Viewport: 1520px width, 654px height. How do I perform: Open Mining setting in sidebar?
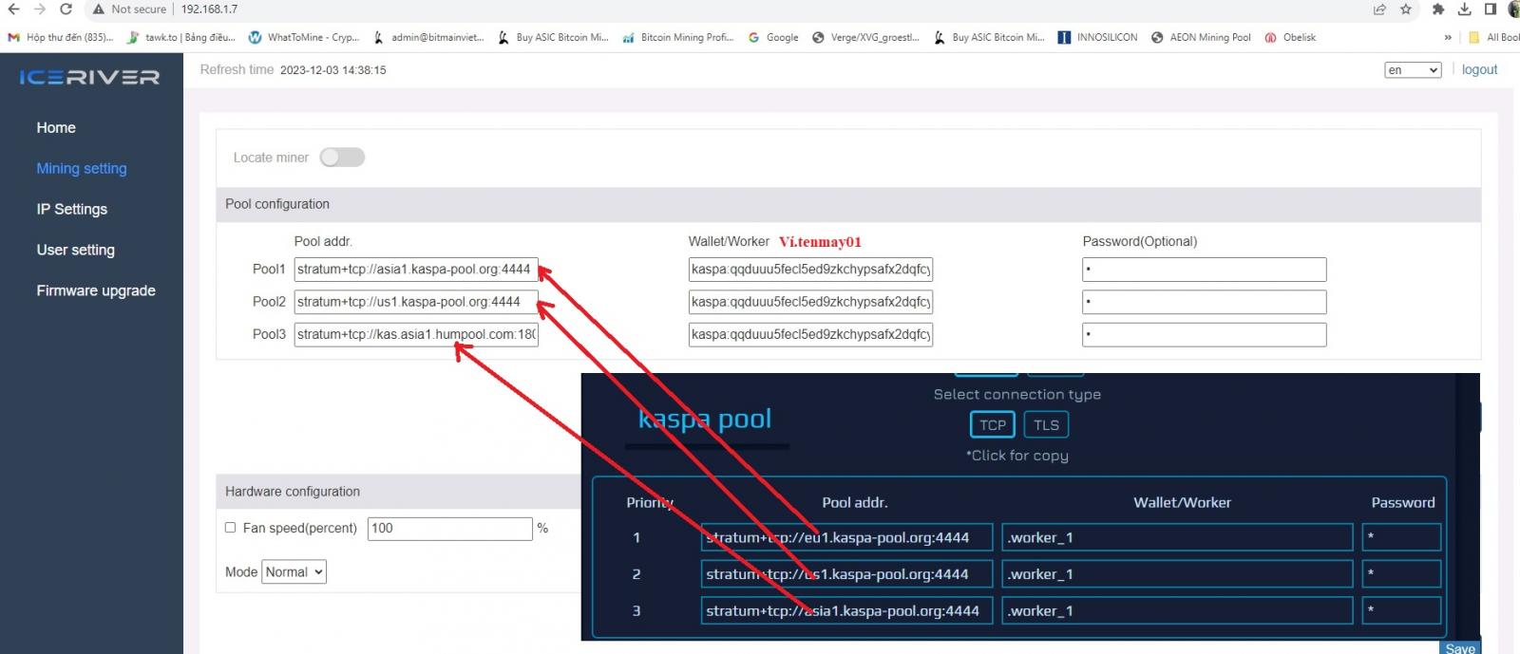point(82,168)
